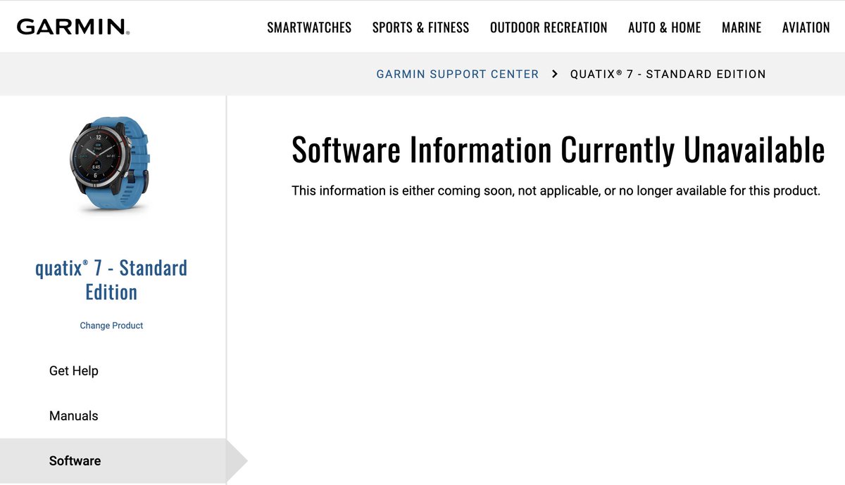Open the Outdoor Recreation menu

click(x=549, y=27)
